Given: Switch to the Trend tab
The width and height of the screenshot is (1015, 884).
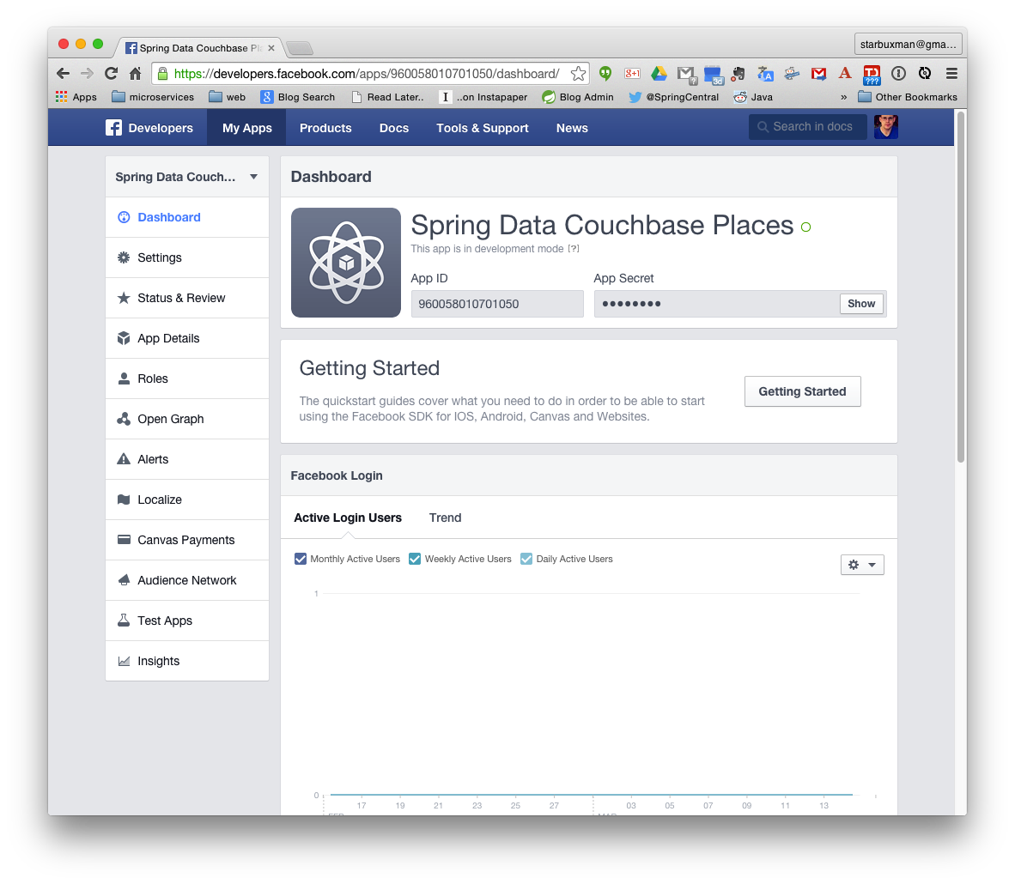Looking at the screenshot, I should pos(446,518).
